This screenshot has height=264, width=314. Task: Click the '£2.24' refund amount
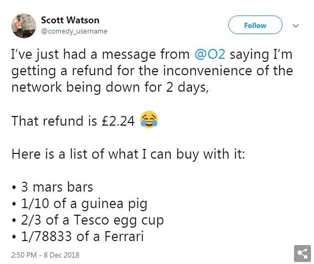[x=118, y=121]
